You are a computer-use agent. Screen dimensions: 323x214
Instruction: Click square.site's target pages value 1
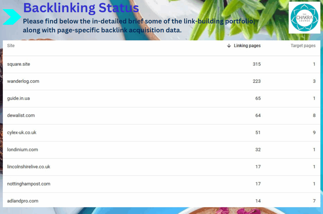coord(314,64)
